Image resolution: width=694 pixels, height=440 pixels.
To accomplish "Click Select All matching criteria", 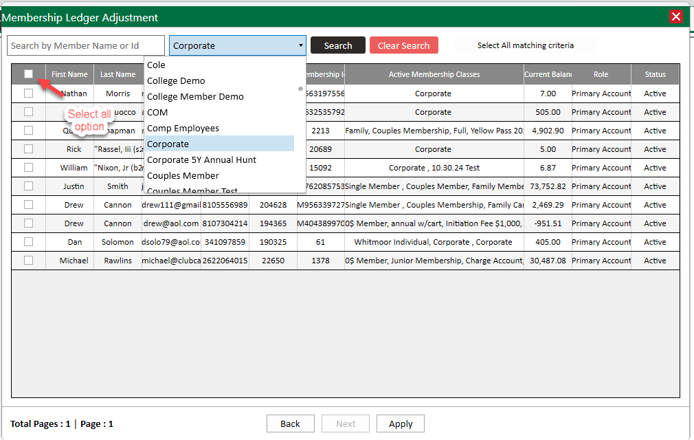I will (525, 45).
